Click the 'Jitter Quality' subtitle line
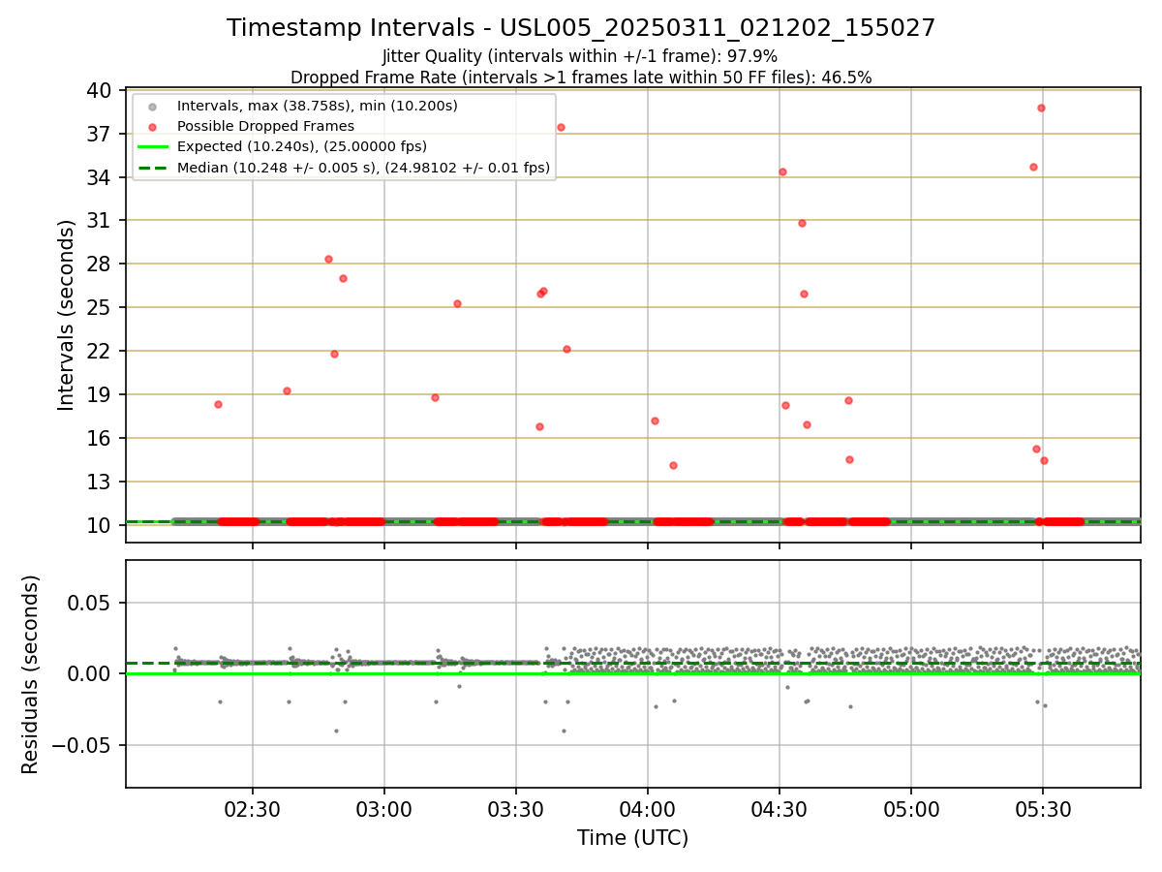The width and height of the screenshot is (1162, 872). coord(580,57)
